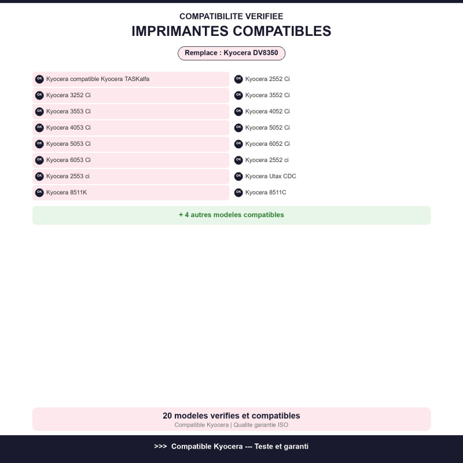Click OK badge next to Kyocera 2552 Ci
The width and height of the screenshot is (463, 463).
point(238,79)
